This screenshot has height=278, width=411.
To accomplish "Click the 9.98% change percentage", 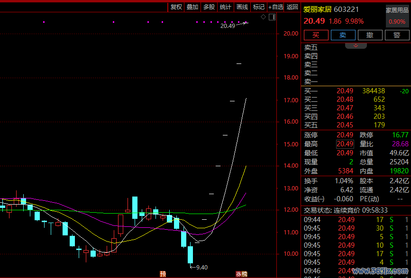I will 355,21.
